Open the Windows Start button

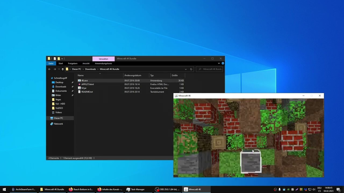[x=4, y=189]
